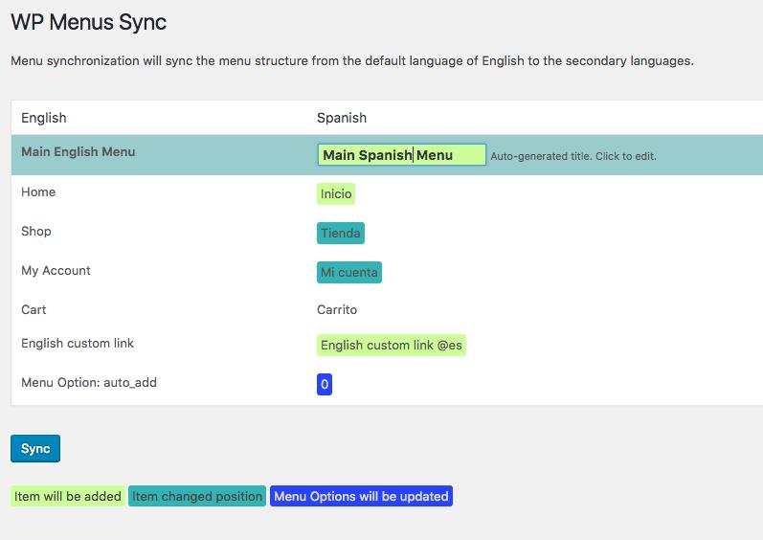Viewport: 763px width, 540px height.
Task: Click the Spanish column header
Action: pos(342,118)
